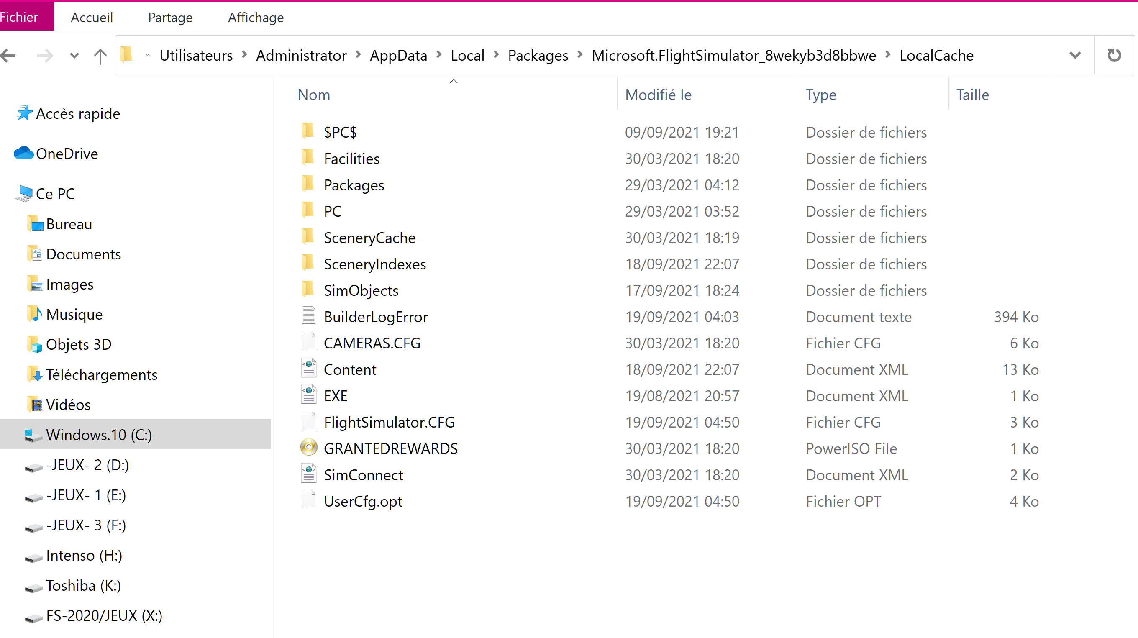
Task: Open the SceneryCache folder
Action: 370,237
